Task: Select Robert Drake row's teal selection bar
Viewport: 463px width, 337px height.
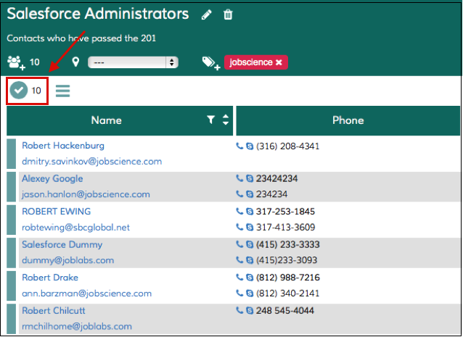Action: (11, 286)
